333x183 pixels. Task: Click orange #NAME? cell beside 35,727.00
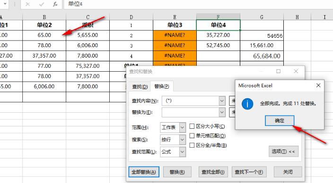pyautogui.click(x=175, y=35)
